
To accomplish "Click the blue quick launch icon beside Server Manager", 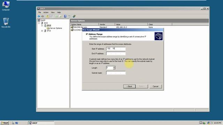I will click(x=17, y=123).
